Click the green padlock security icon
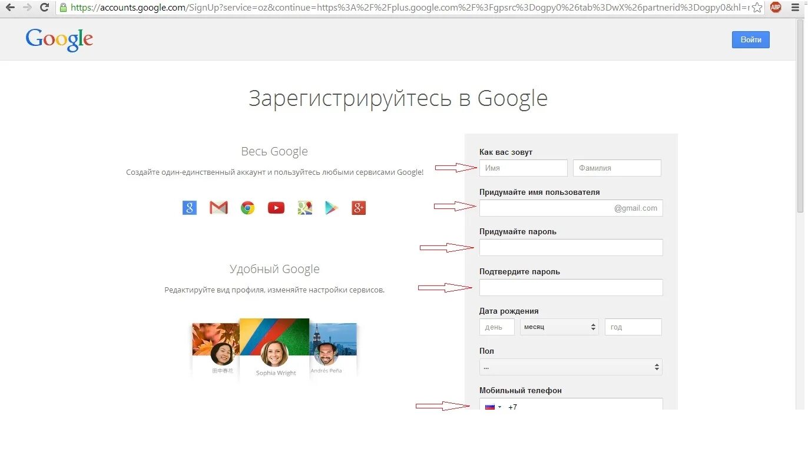 point(64,8)
